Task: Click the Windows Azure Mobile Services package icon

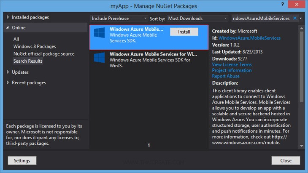Action: click(x=100, y=33)
